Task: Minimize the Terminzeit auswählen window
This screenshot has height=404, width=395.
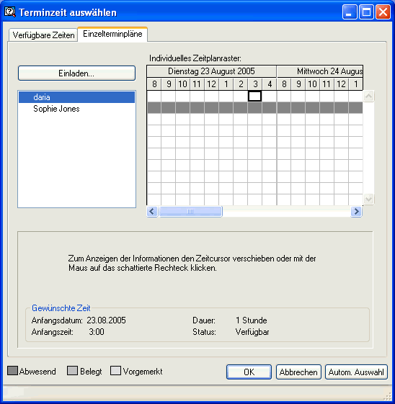Action: click(350, 12)
